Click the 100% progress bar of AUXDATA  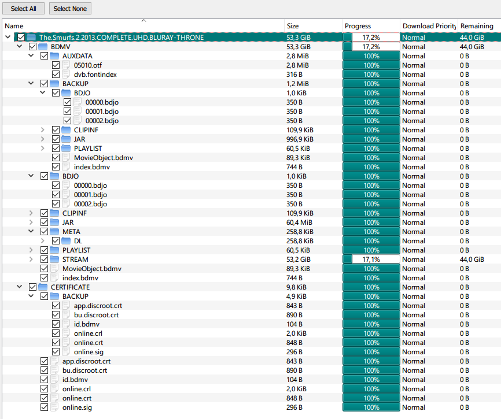[x=371, y=56]
